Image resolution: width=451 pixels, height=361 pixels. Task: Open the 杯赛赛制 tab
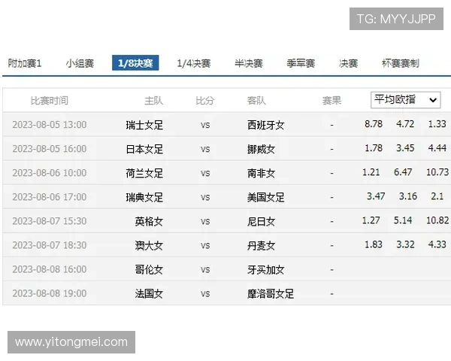[401, 63]
